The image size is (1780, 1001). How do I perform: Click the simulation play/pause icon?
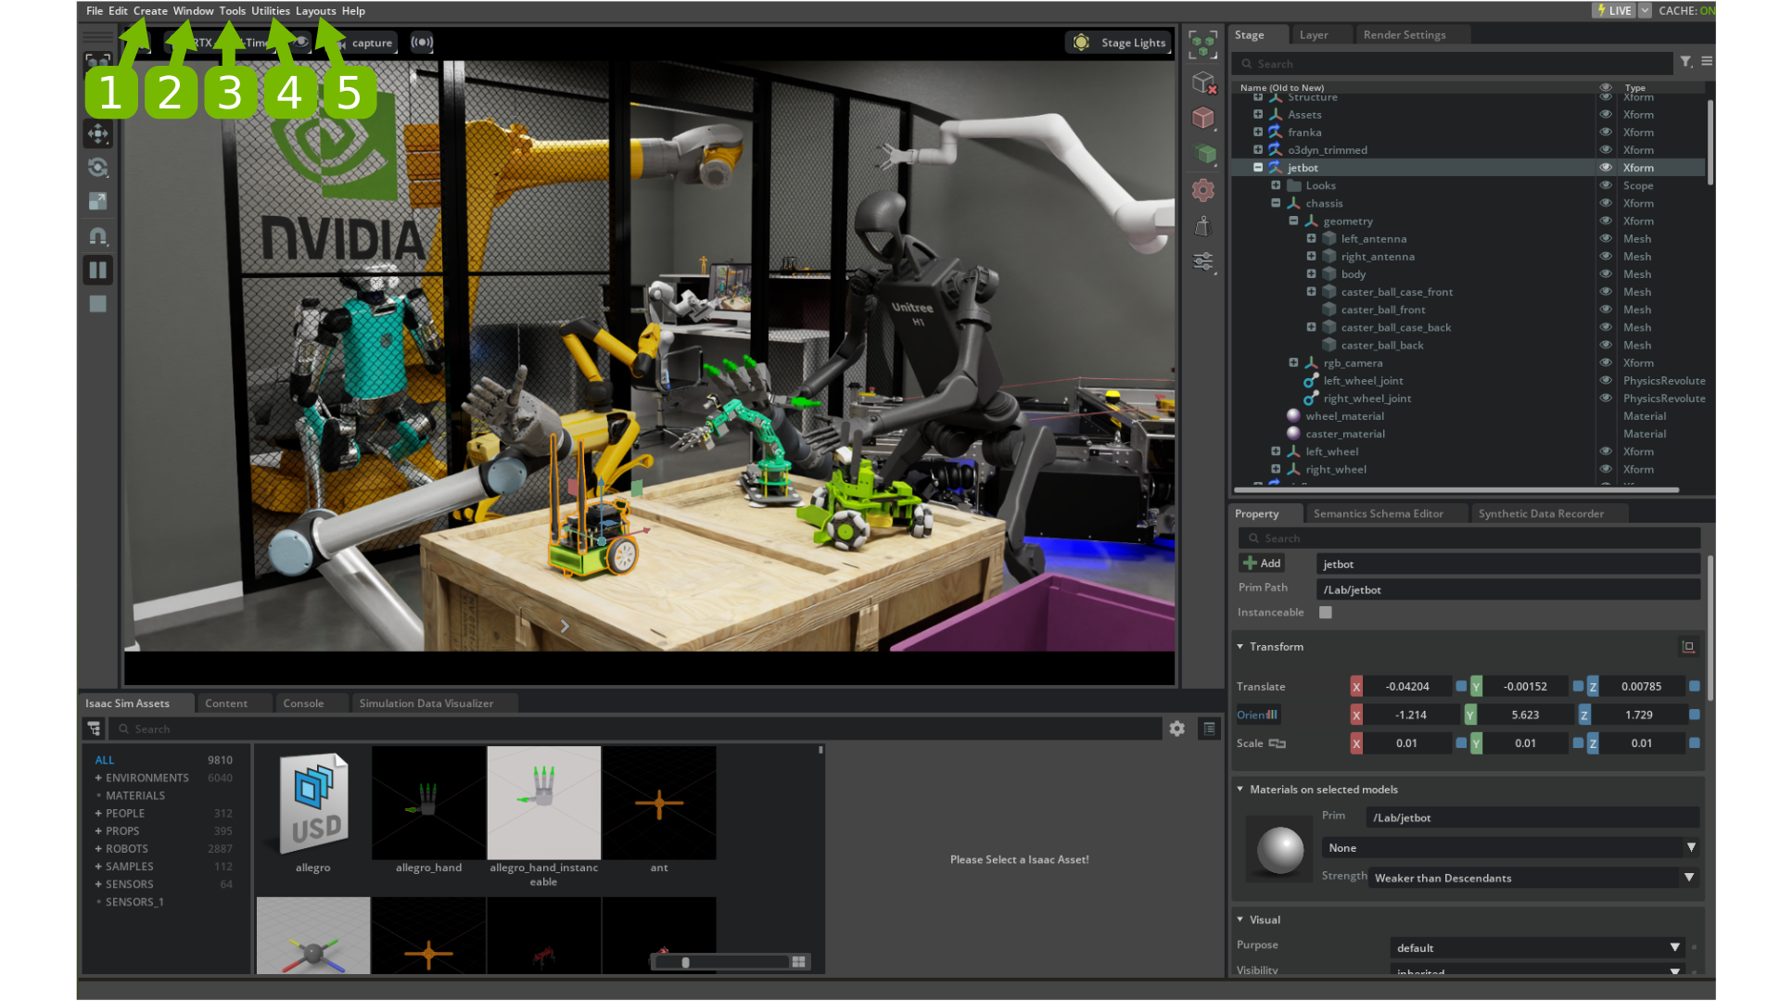pos(97,270)
